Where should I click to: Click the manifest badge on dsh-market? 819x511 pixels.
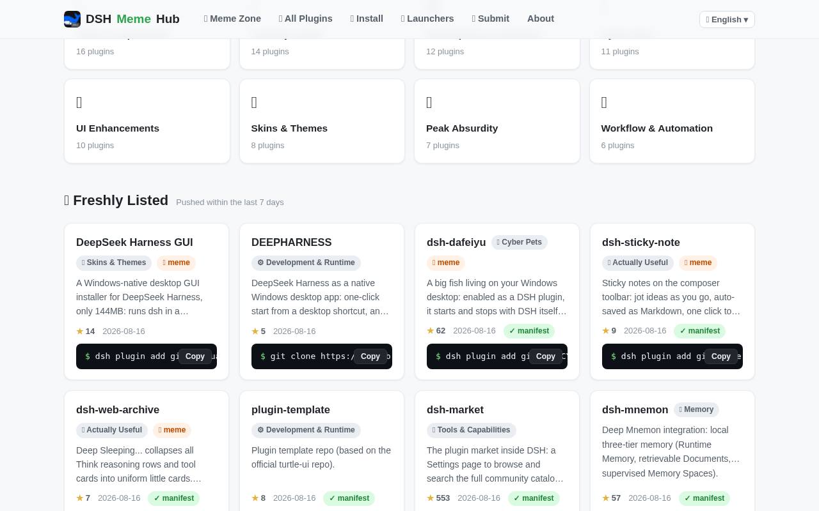coord(534,498)
